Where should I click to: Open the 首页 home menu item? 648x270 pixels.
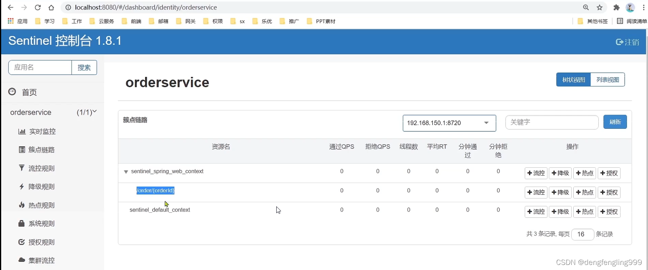(29, 92)
